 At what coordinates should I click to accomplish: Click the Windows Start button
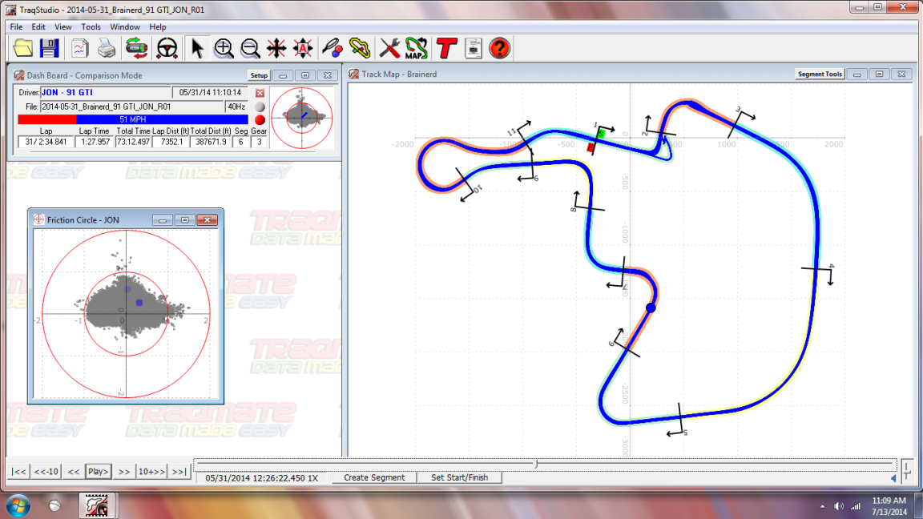(19, 505)
